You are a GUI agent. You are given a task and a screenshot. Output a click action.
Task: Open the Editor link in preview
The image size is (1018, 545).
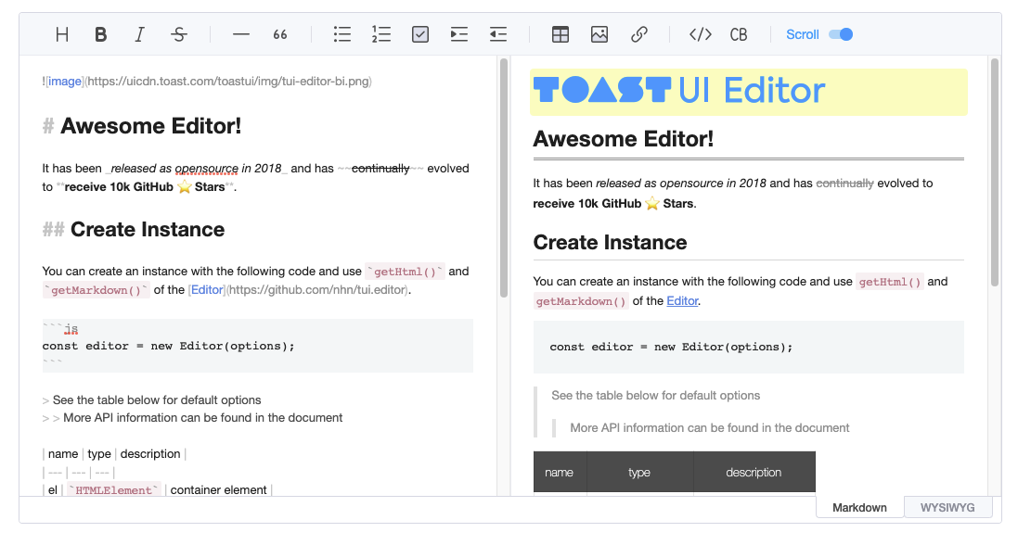[682, 300]
